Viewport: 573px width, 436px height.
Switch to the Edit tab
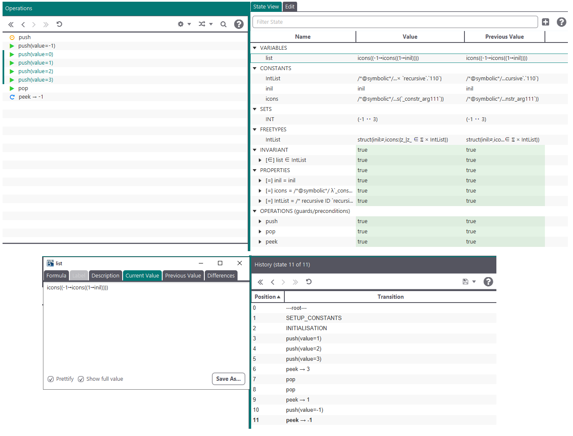click(x=289, y=7)
